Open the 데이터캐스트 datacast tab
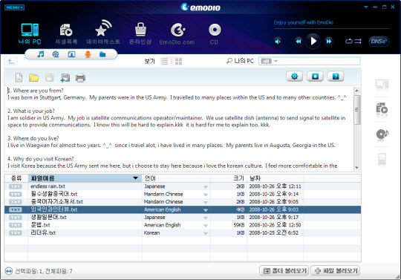The width and height of the screenshot is (401, 280). click(x=103, y=33)
